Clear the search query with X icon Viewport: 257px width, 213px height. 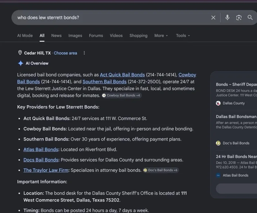click(213, 17)
